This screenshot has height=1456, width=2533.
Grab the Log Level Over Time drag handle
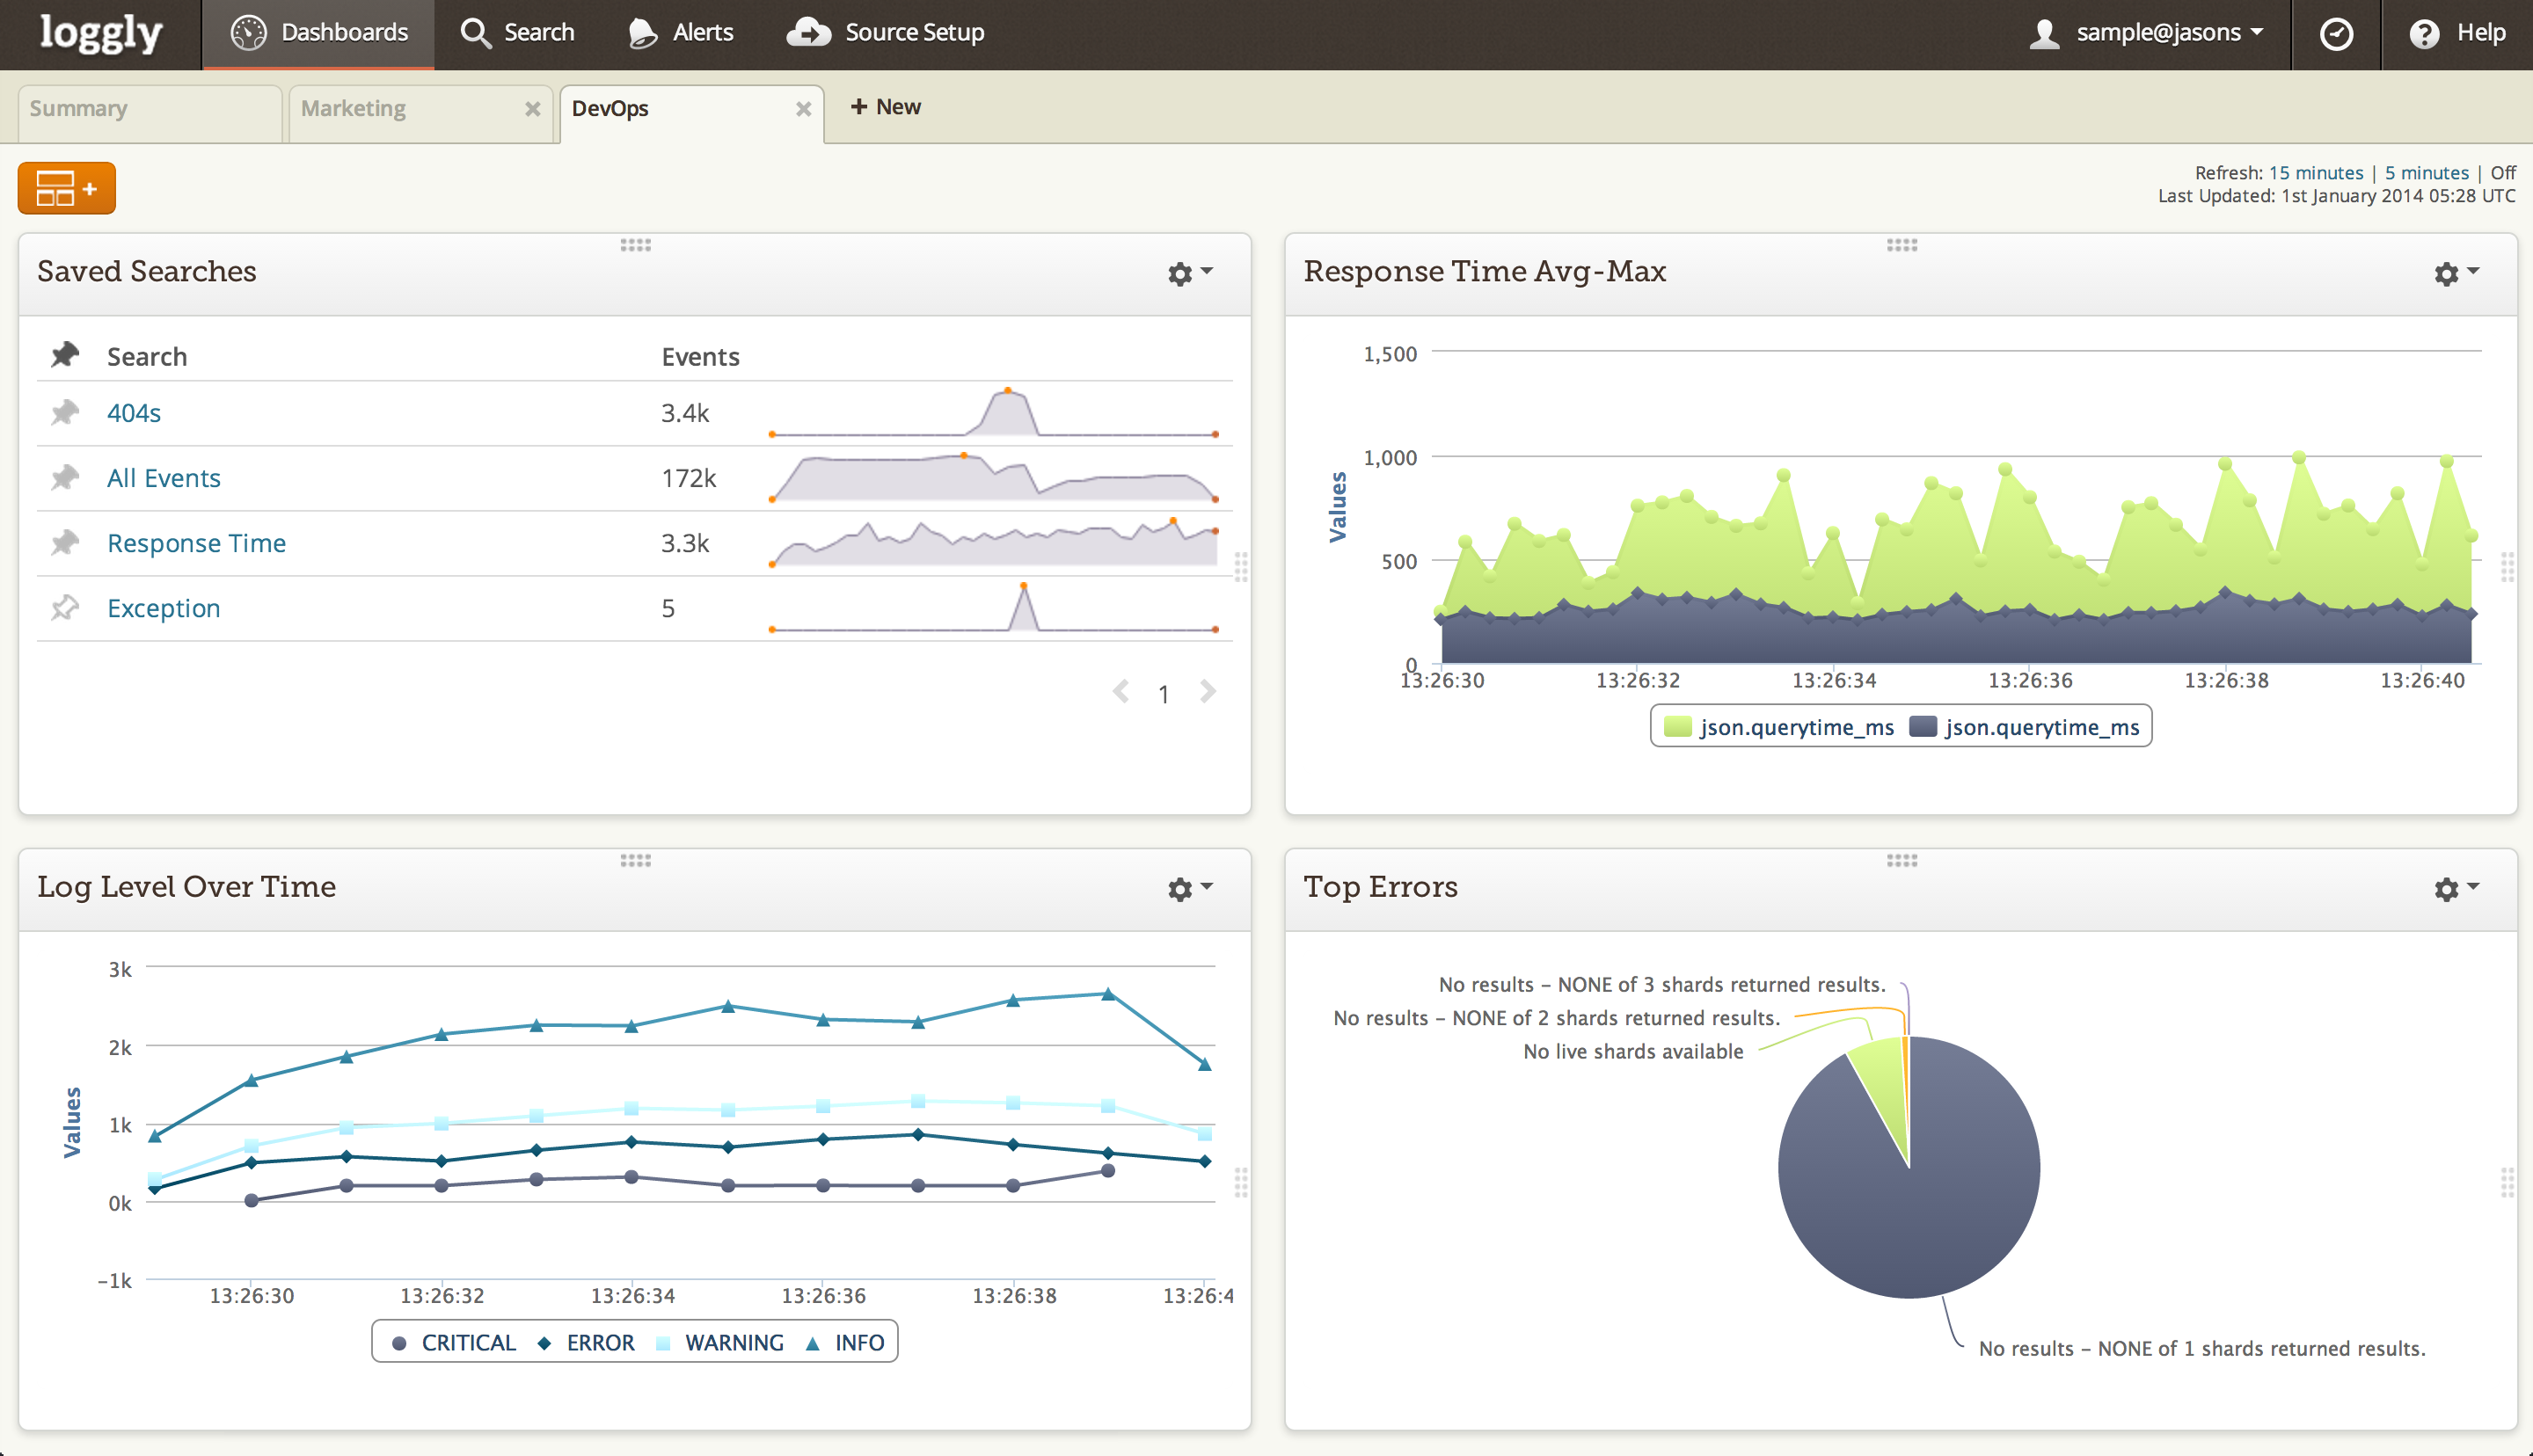point(635,860)
